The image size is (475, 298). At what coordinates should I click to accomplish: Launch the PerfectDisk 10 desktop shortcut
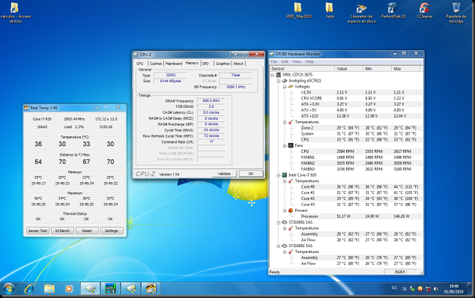[393, 10]
